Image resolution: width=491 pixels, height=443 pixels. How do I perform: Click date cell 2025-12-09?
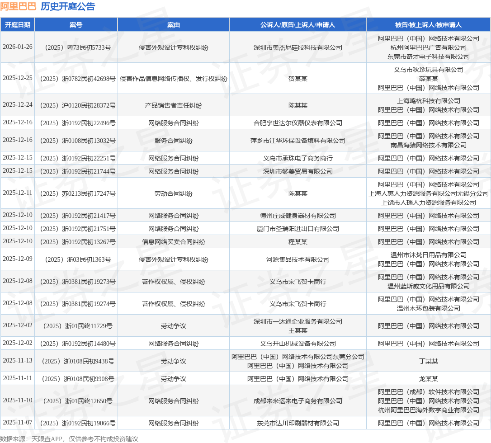click(x=18, y=259)
